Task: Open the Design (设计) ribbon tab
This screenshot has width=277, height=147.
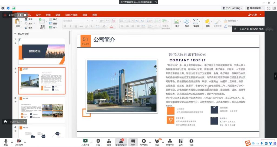Action: point(38,15)
